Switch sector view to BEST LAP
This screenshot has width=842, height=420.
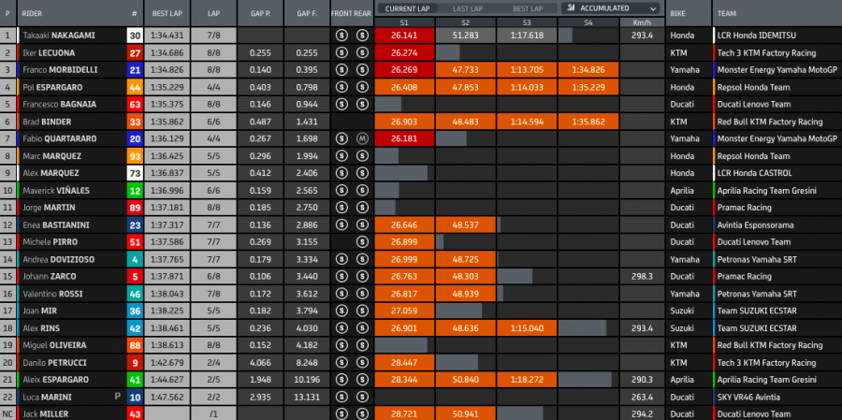[x=526, y=7]
